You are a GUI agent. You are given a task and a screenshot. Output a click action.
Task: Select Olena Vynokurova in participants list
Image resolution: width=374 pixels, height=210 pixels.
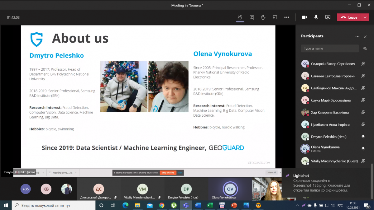(x=325, y=149)
